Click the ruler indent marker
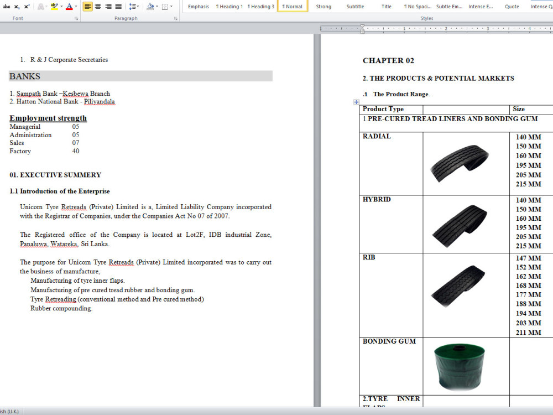553x415 pixels. pos(362,29)
